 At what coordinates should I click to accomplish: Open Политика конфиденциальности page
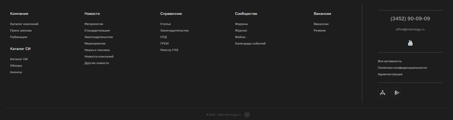pos(402,68)
